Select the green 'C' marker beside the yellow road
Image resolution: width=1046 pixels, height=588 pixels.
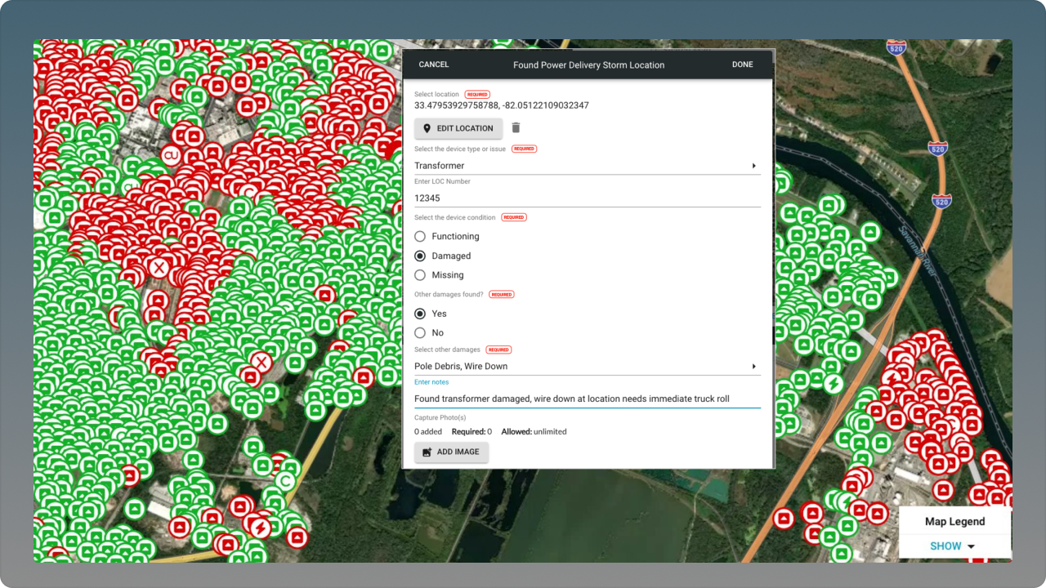[x=285, y=480]
